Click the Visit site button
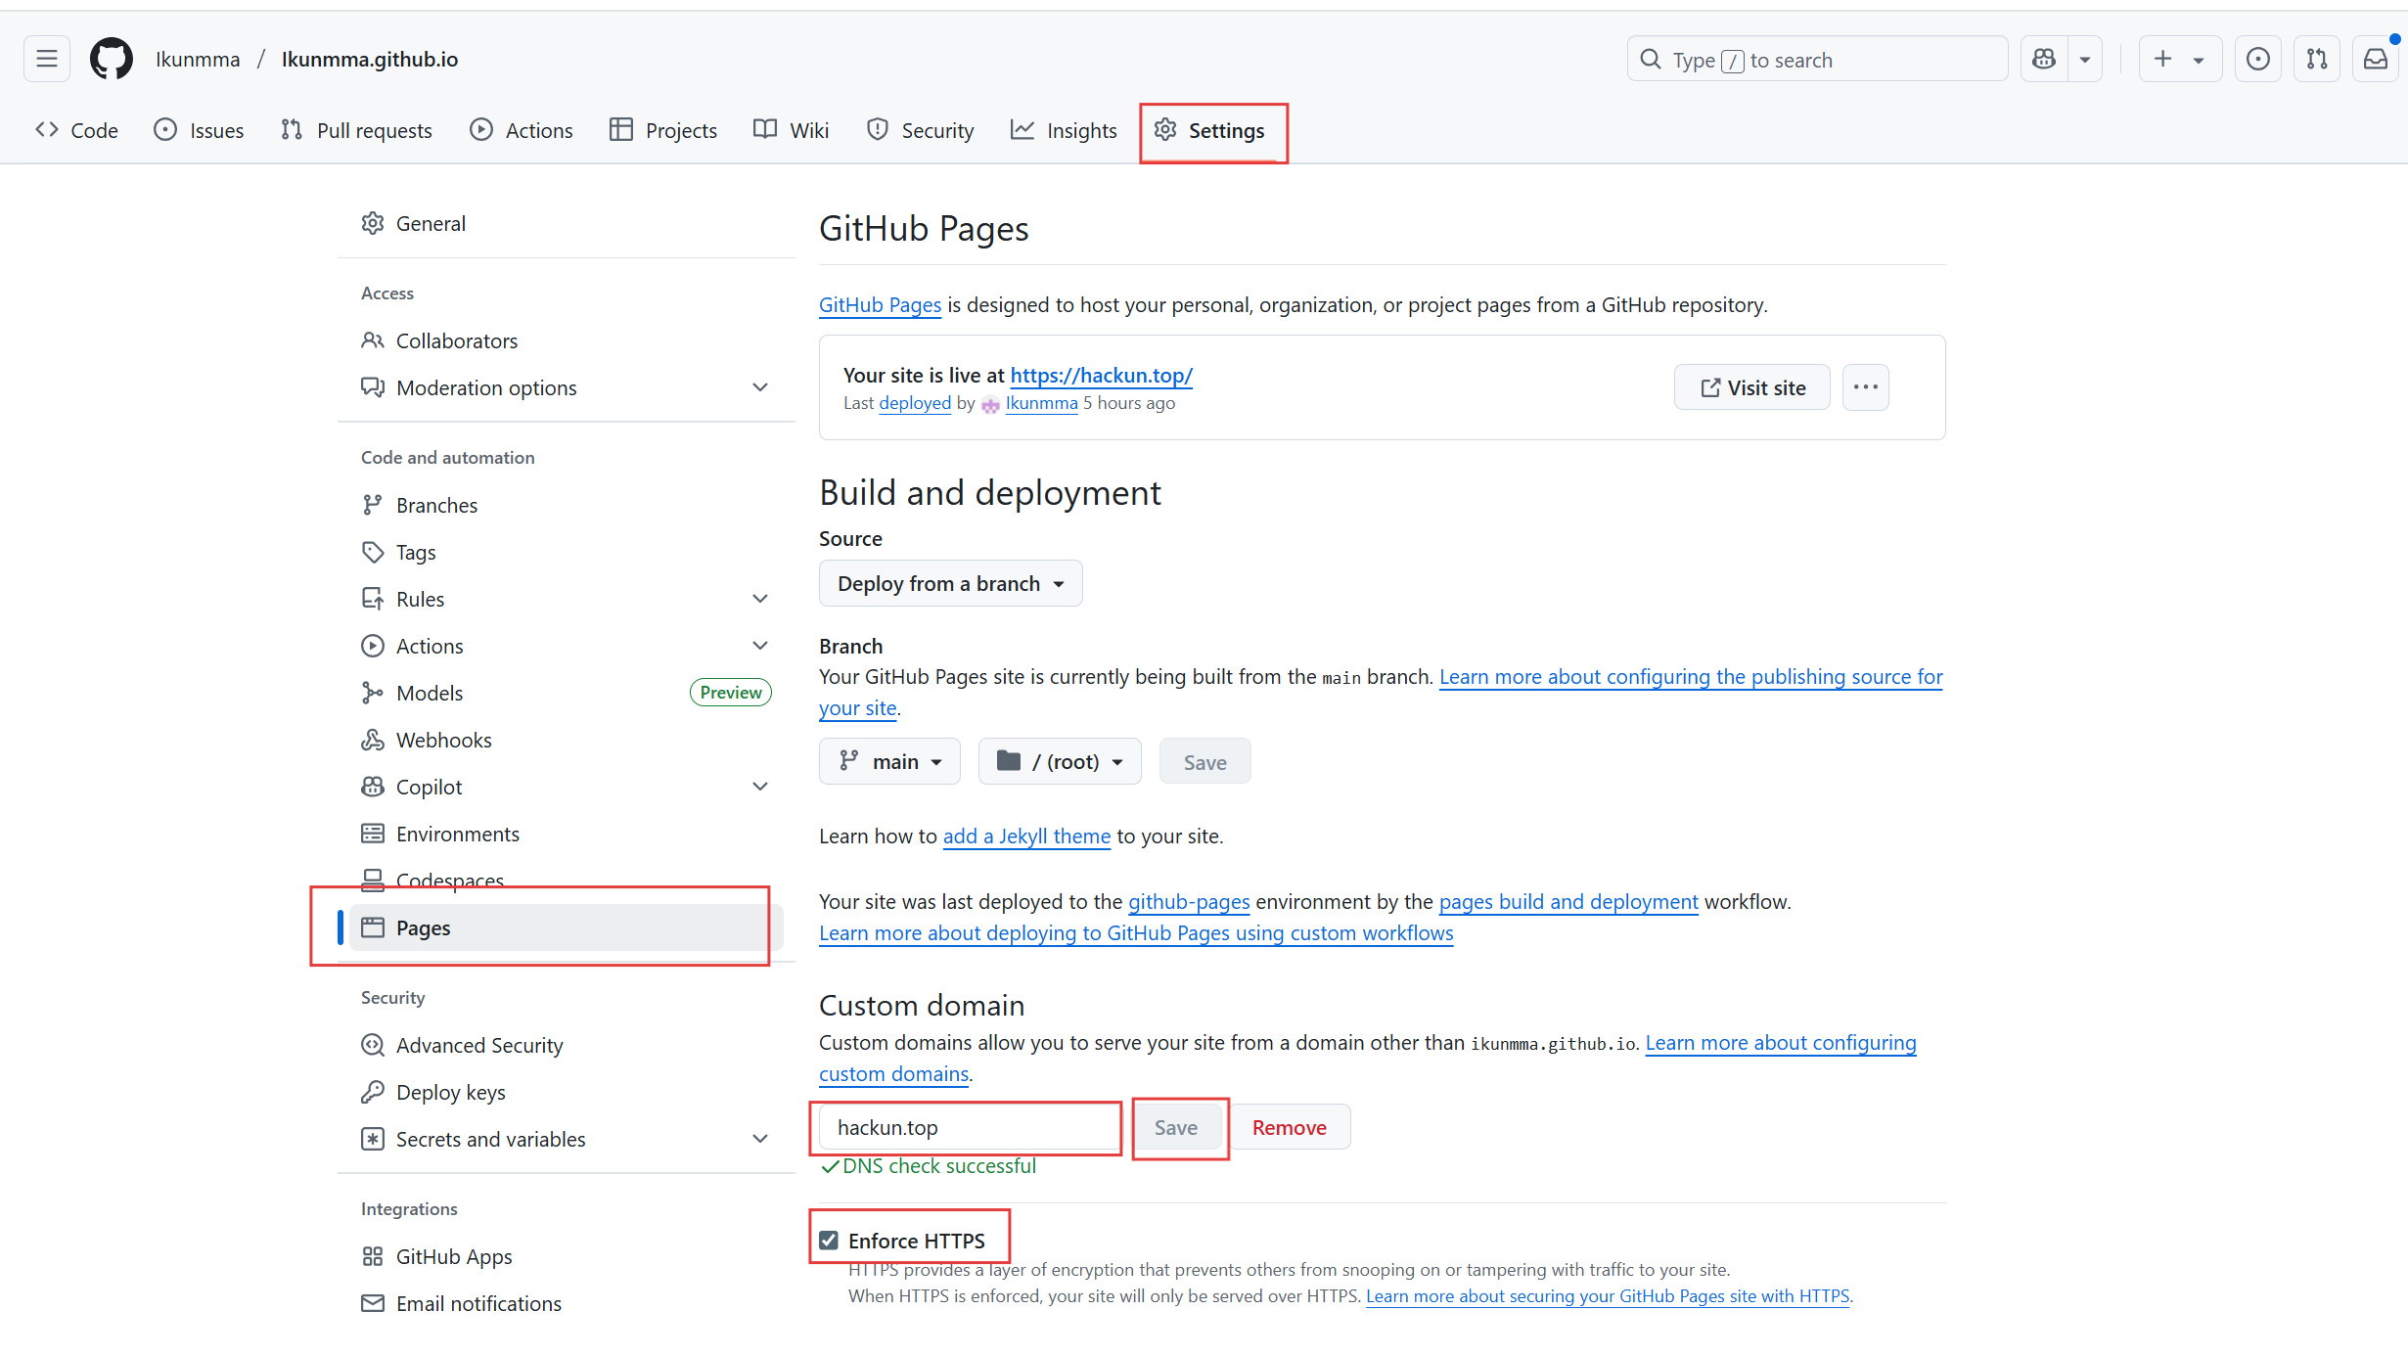2408x1356 pixels. [1752, 387]
